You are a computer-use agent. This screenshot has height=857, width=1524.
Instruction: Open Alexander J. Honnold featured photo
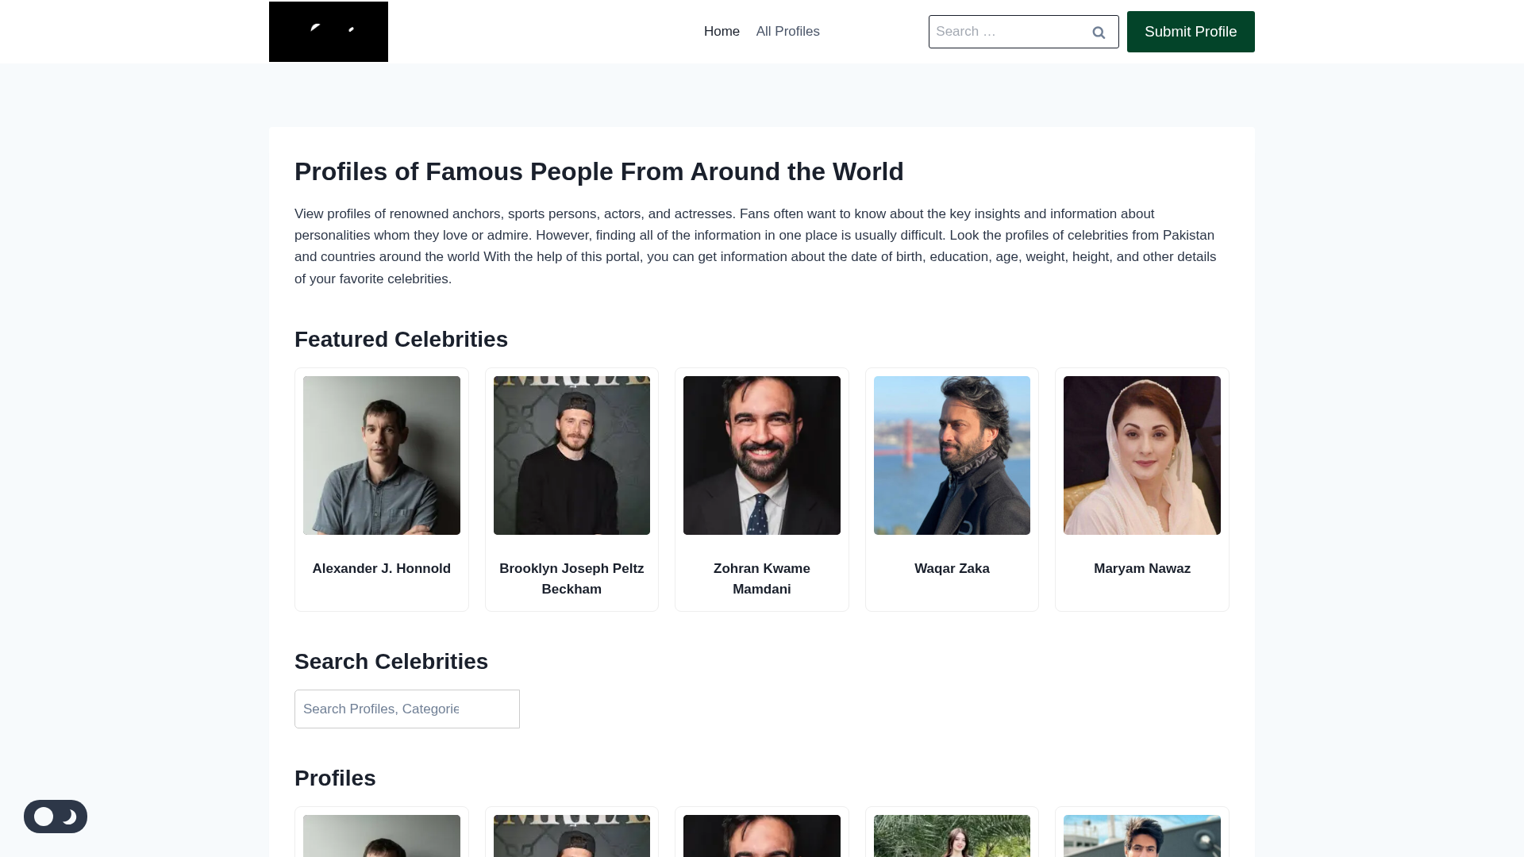pos(382,455)
